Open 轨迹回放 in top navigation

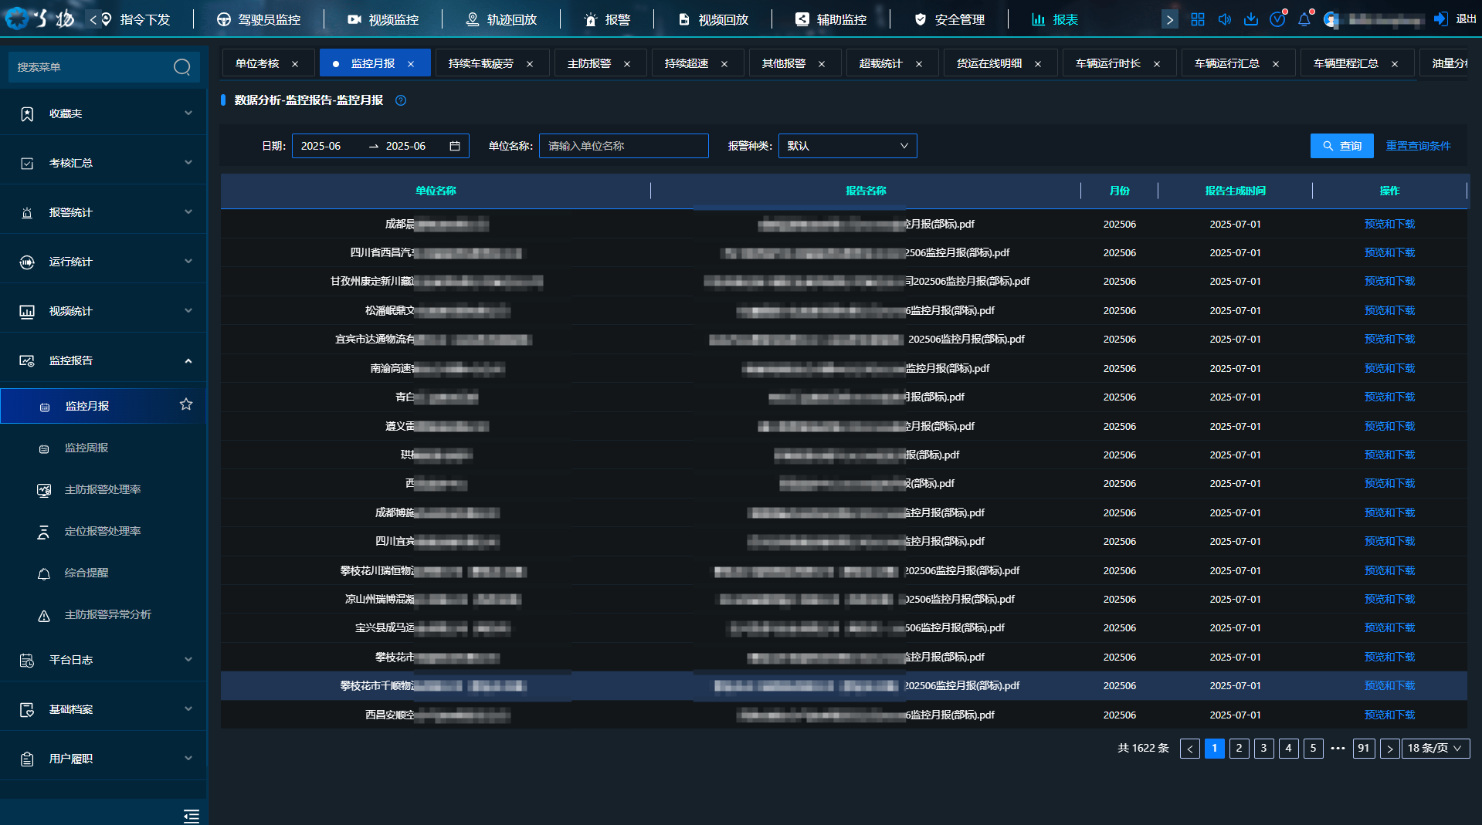click(x=501, y=19)
